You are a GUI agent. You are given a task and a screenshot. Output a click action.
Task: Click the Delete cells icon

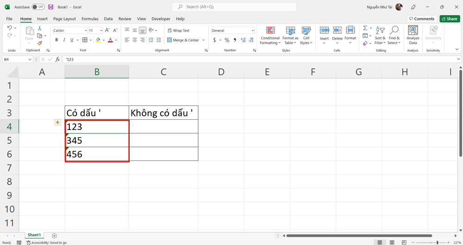[x=337, y=30]
